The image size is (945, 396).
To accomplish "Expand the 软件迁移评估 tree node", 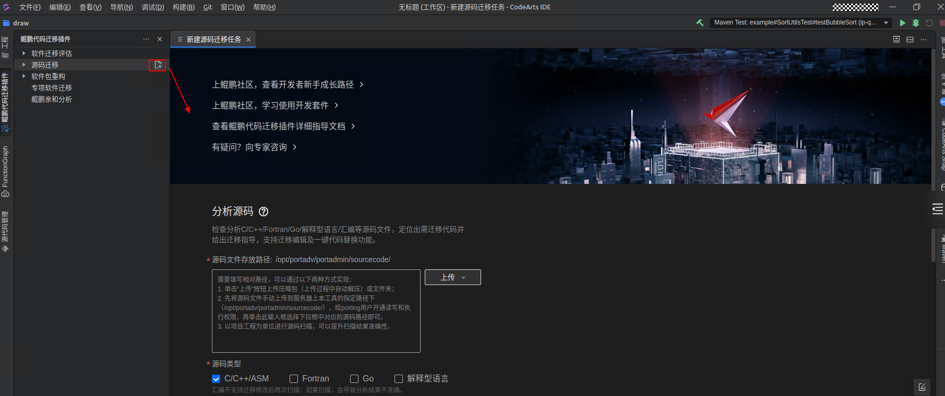I will pos(24,54).
